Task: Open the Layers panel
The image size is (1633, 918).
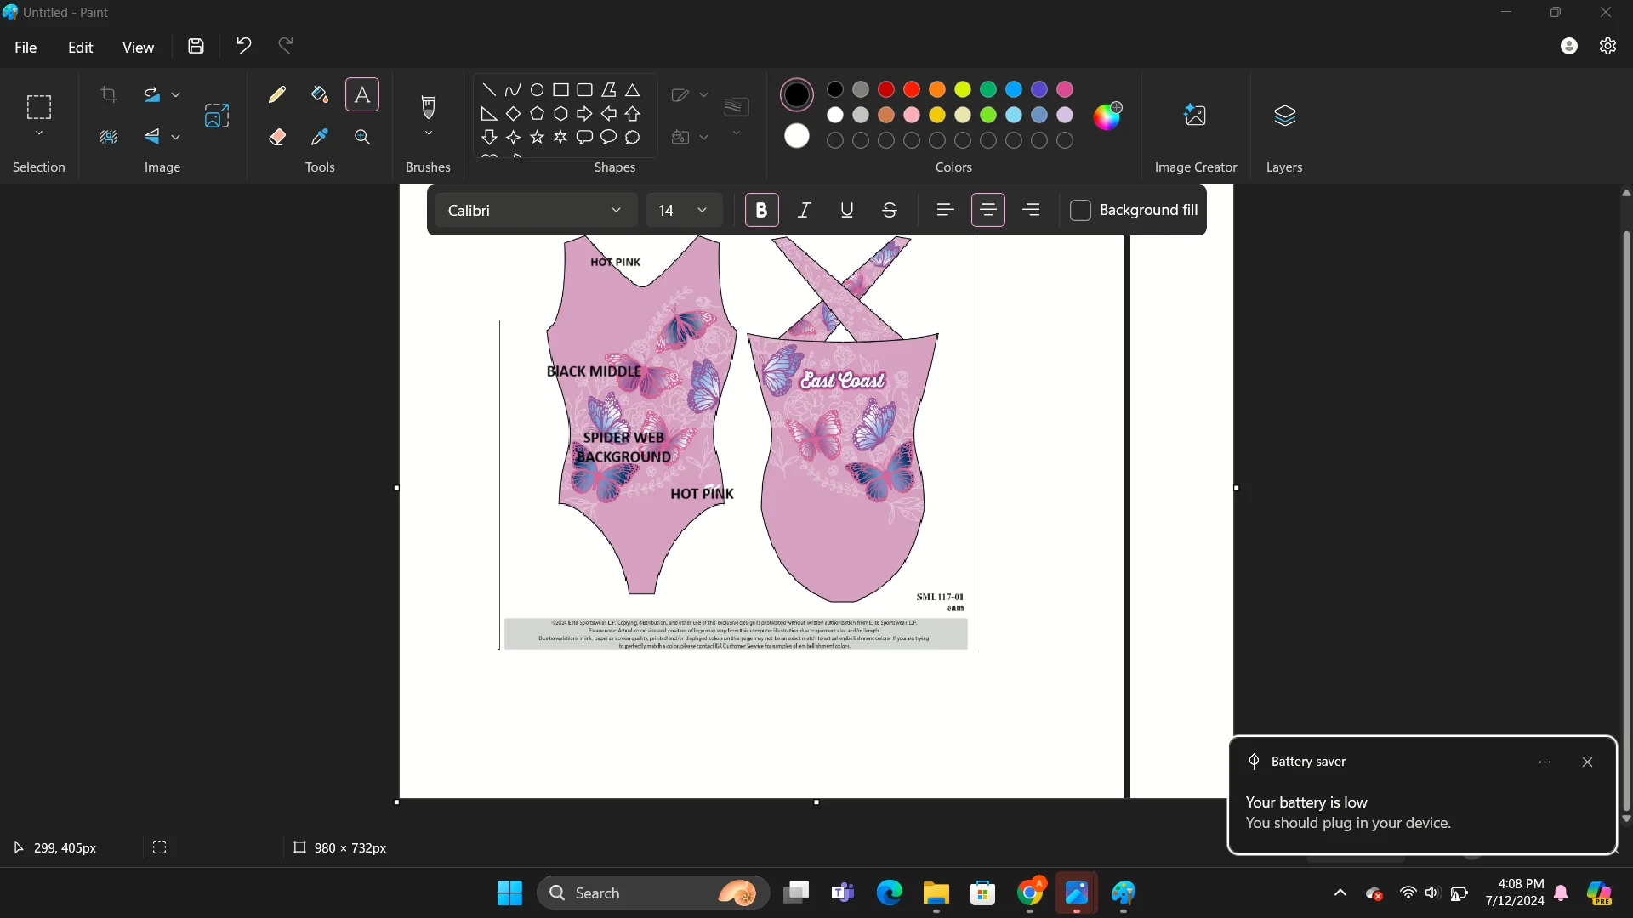Action: [1284, 116]
